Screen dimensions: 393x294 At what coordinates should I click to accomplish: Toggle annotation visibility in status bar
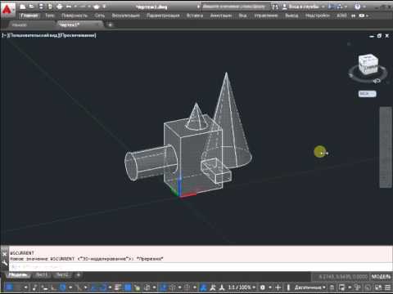click(x=203, y=287)
